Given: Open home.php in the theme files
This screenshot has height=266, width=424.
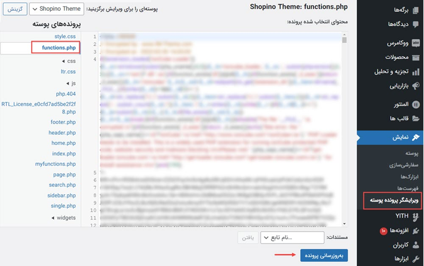Looking at the screenshot, I should (64, 143).
